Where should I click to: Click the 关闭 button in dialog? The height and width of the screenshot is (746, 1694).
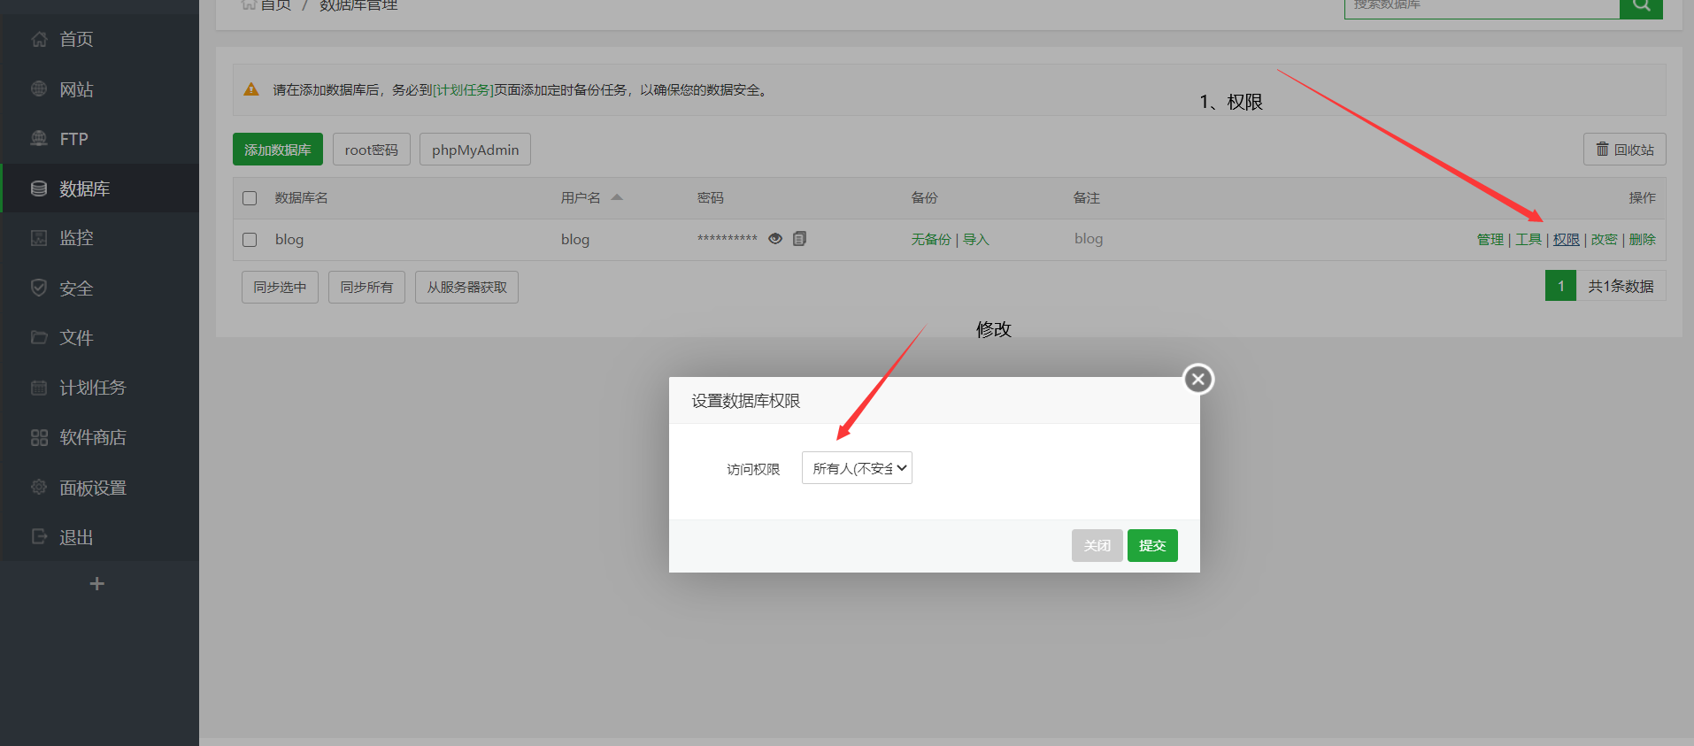coord(1097,545)
